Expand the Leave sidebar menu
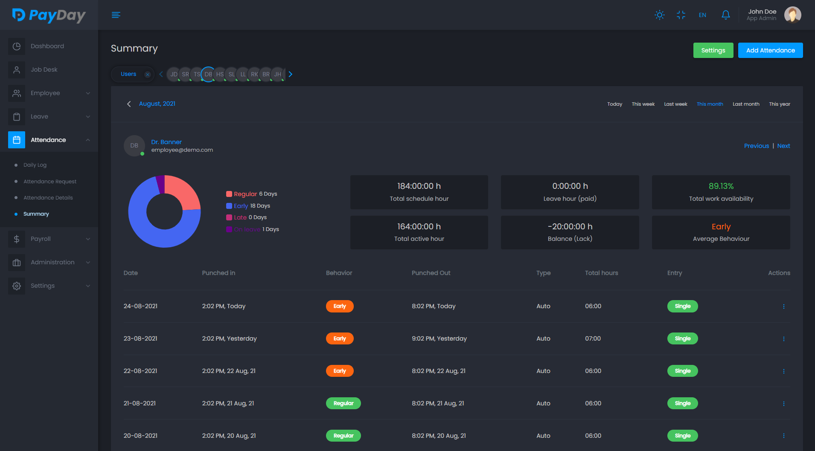The height and width of the screenshot is (451, 815). [x=88, y=116]
